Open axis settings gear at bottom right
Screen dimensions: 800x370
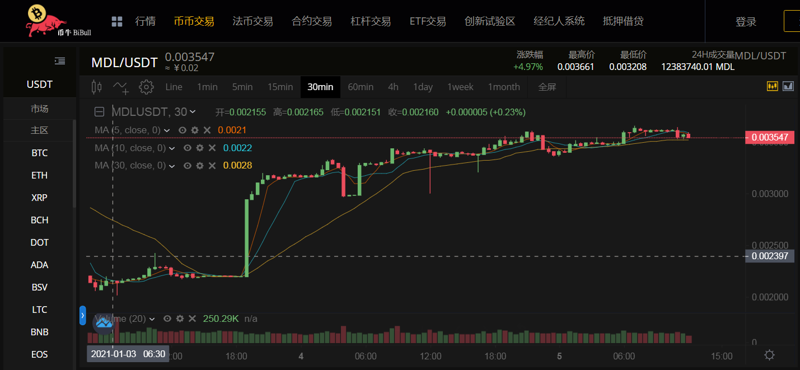[x=769, y=355]
